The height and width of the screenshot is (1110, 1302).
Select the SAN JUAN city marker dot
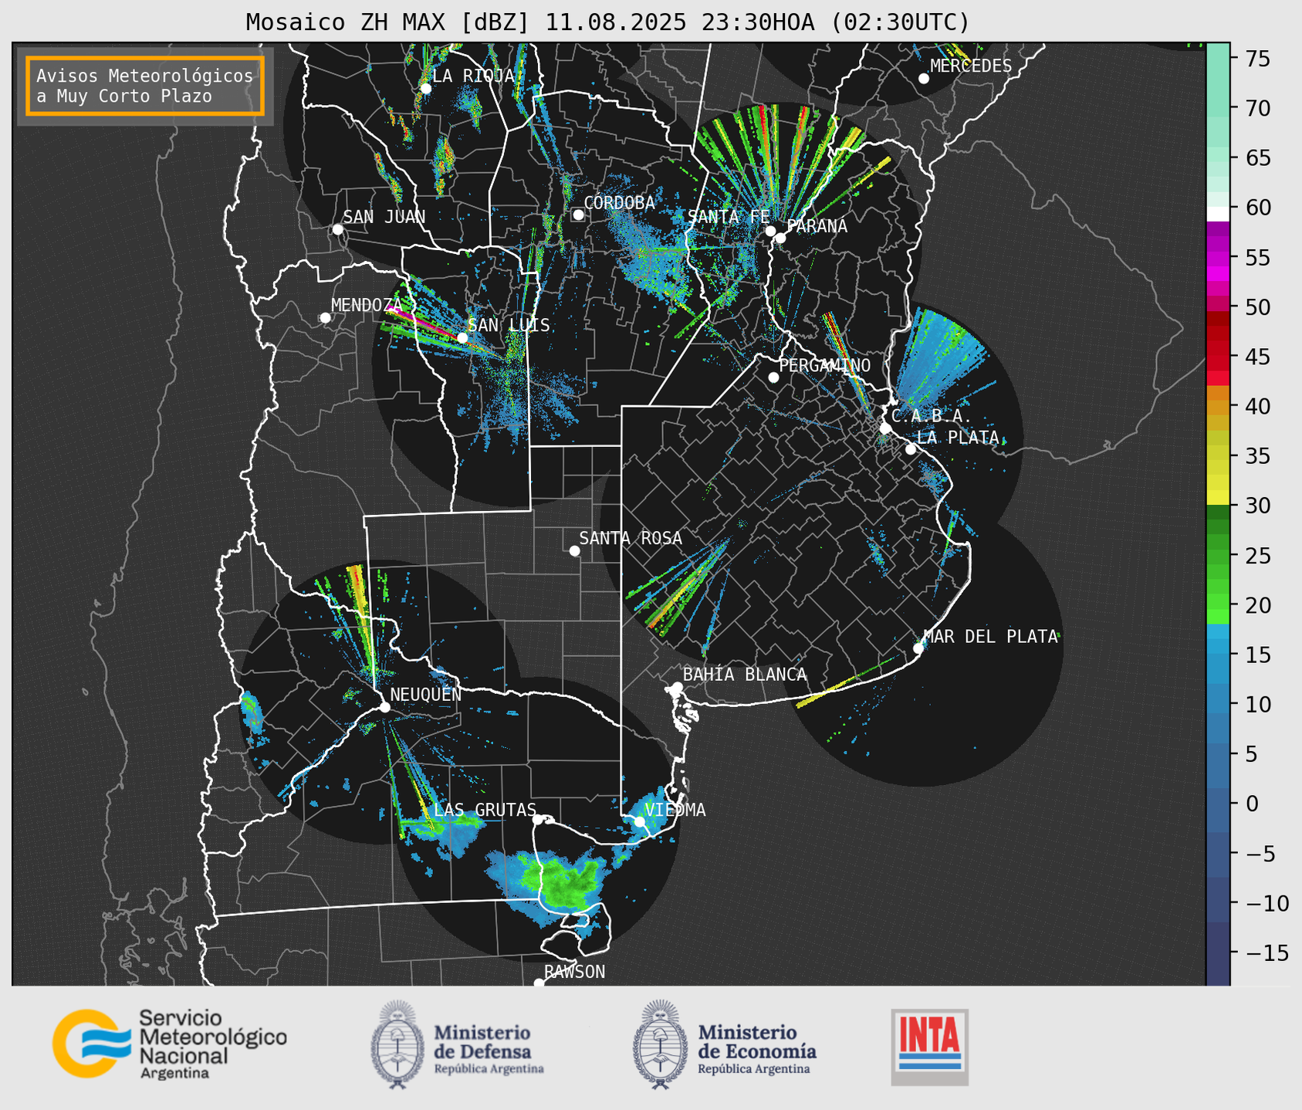click(x=337, y=229)
